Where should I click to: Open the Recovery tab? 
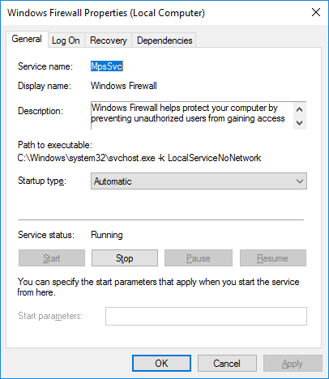[x=109, y=40]
